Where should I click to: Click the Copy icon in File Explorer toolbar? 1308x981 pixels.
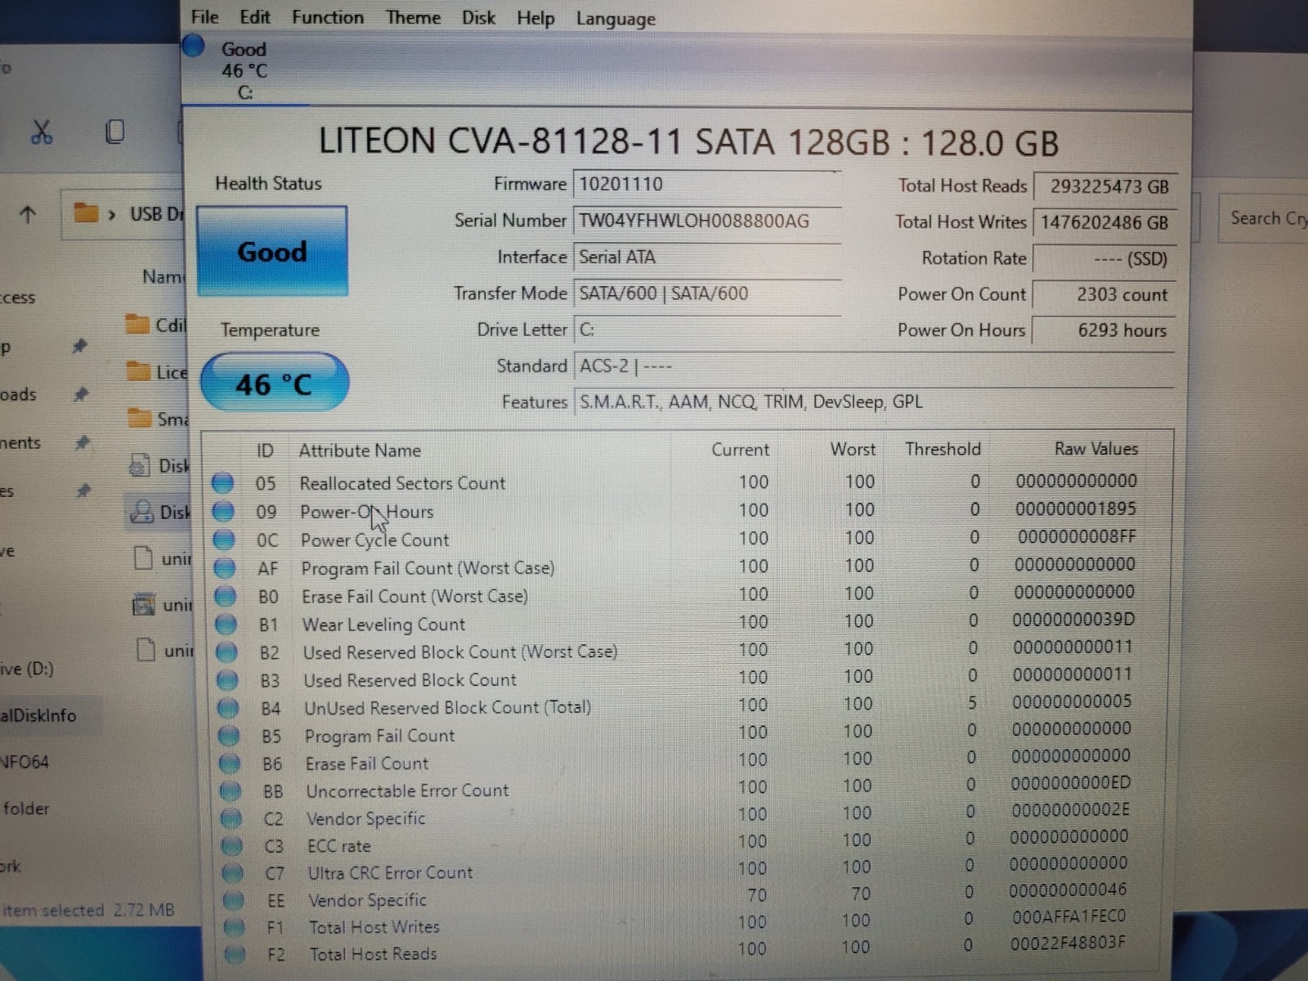click(115, 131)
